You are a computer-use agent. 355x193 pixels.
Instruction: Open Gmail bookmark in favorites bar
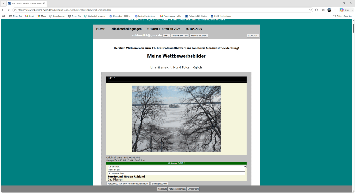pyautogui.click(x=29, y=16)
